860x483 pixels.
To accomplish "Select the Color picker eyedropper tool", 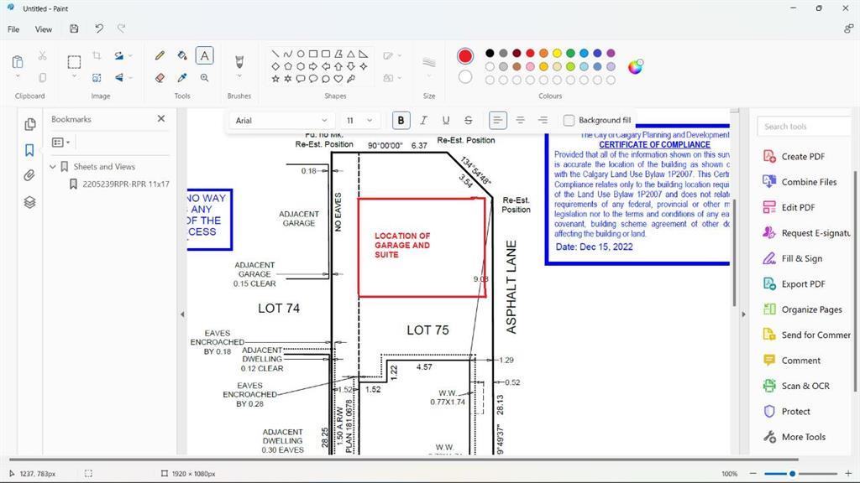I will pyautogui.click(x=182, y=78).
